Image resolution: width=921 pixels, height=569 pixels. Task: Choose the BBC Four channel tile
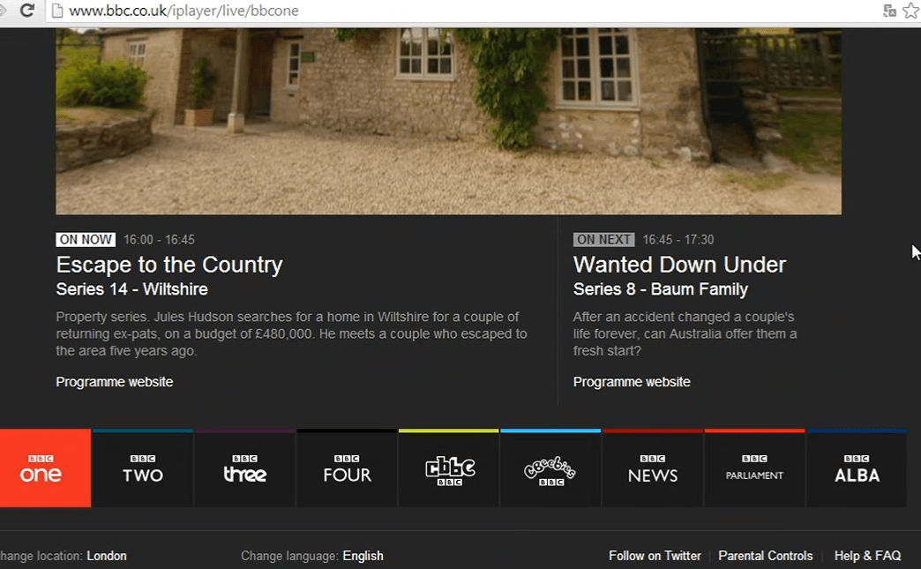(x=347, y=468)
